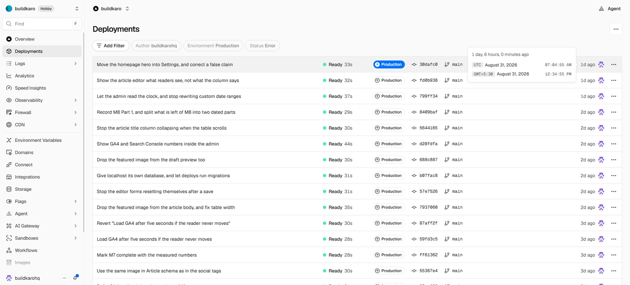630x285 pixels.
Task: Click the Connect sidebar icon
Action: pos(9,165)
